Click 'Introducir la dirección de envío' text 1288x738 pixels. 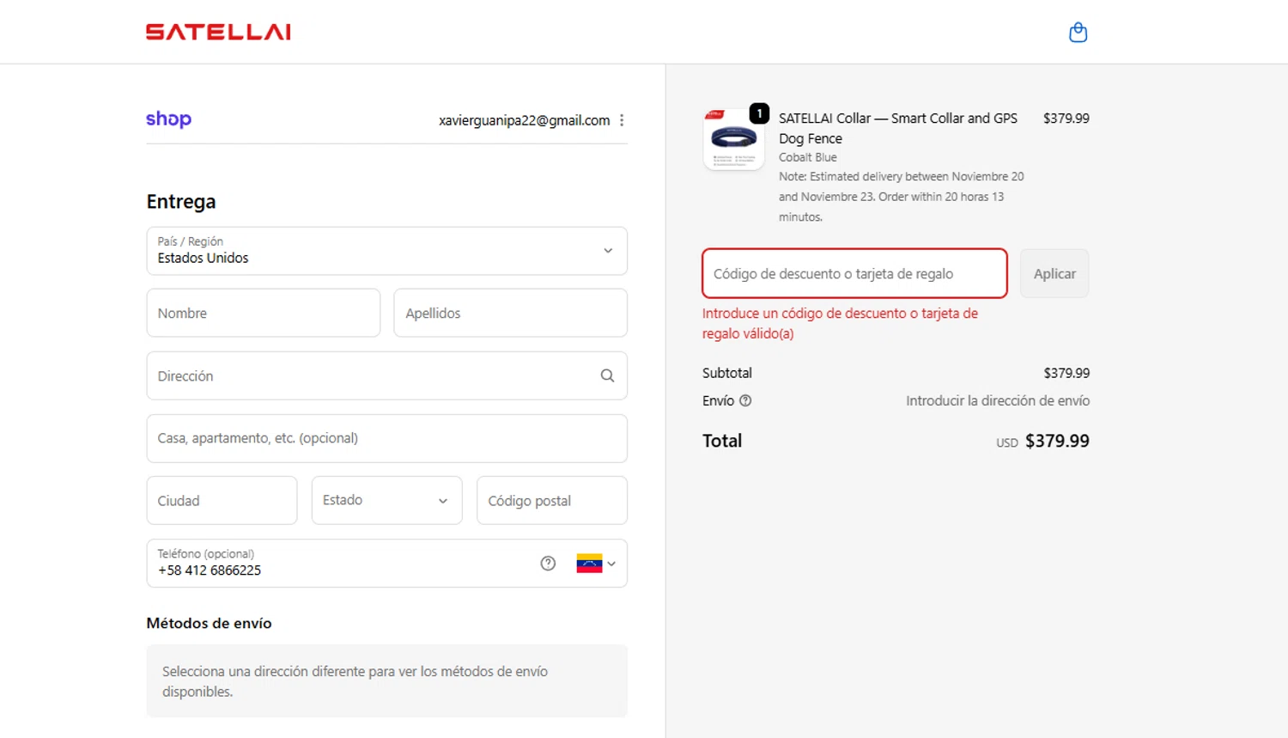click(998, 400)
